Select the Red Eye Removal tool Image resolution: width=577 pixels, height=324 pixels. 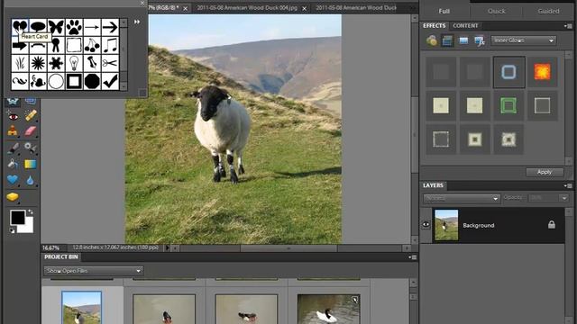click(x=13, y=116)
